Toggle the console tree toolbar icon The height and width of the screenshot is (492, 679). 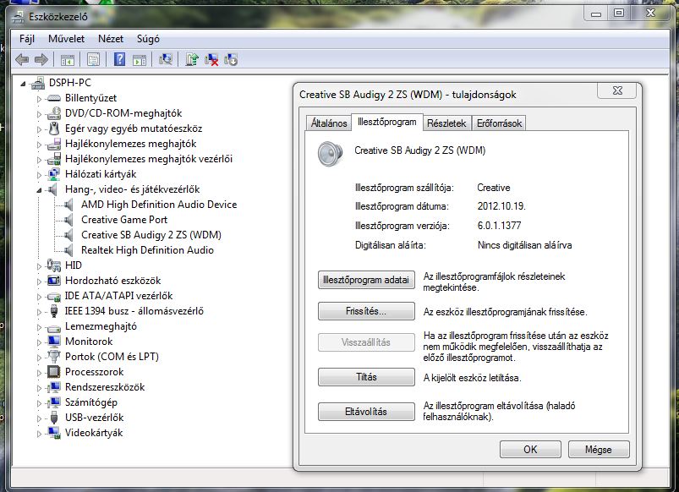[67, 60]
